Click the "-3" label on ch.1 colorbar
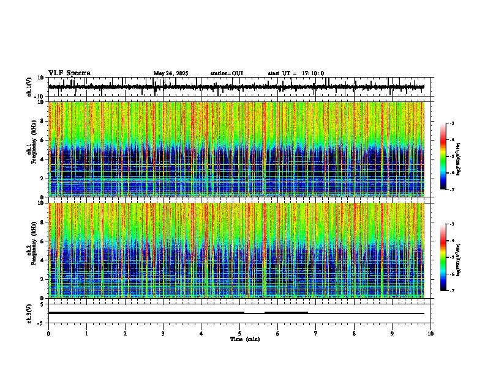 [x=452, y=123]
